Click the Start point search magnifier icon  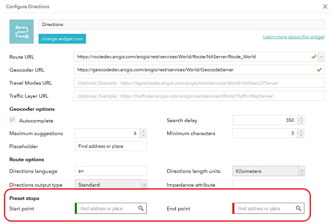[x=141, y=208]
